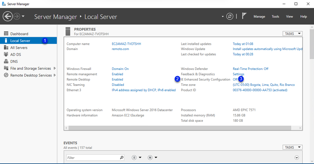Click the DNS sidebar icon
The image size is (314, 164).
click(6, 61)
